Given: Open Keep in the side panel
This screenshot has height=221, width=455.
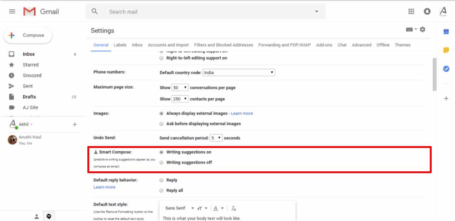Looking at the screenshot, I should [x=446, y=50].
